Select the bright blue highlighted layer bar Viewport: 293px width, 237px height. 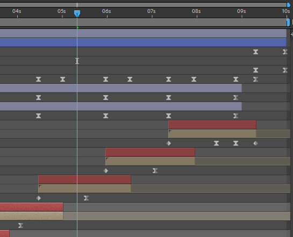143,42
